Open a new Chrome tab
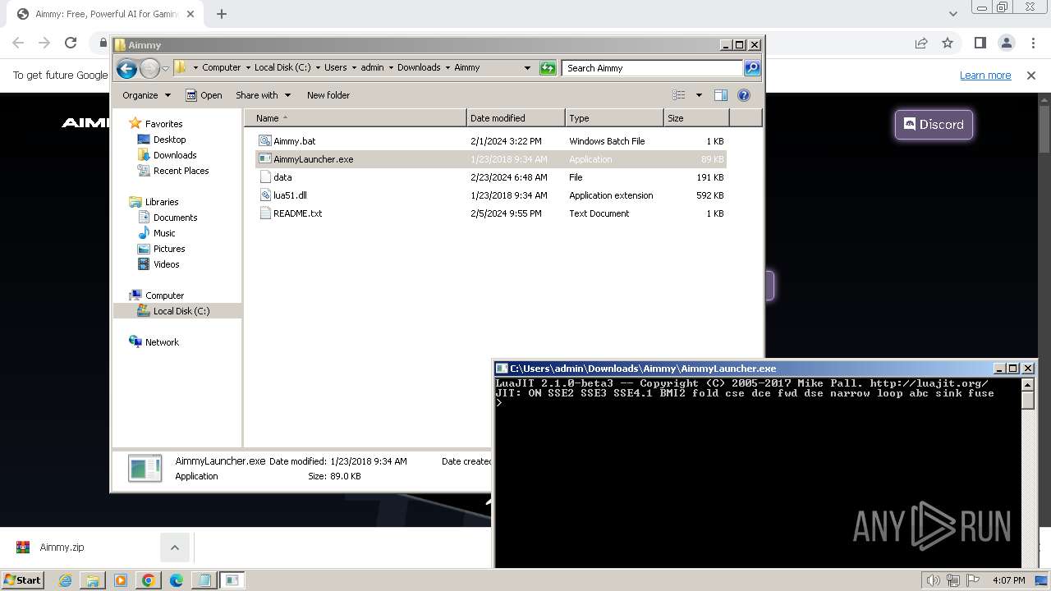The image size is (1051, 591). 222,14
